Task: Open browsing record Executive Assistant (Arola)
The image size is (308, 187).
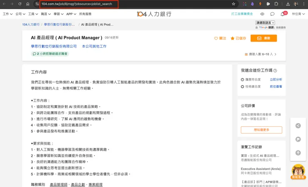Action: pos(261,169)
